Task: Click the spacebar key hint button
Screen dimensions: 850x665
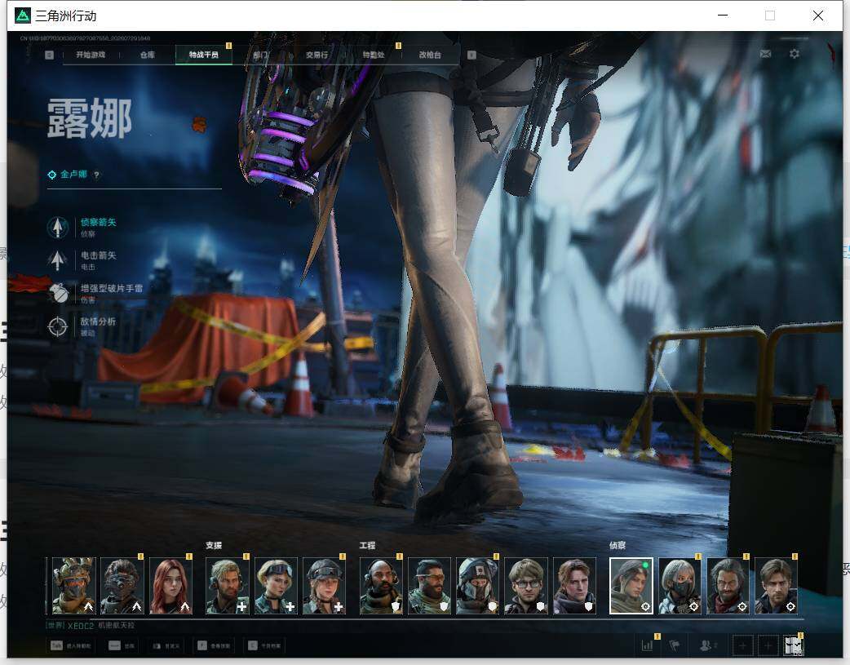Action: pos(122,645)
